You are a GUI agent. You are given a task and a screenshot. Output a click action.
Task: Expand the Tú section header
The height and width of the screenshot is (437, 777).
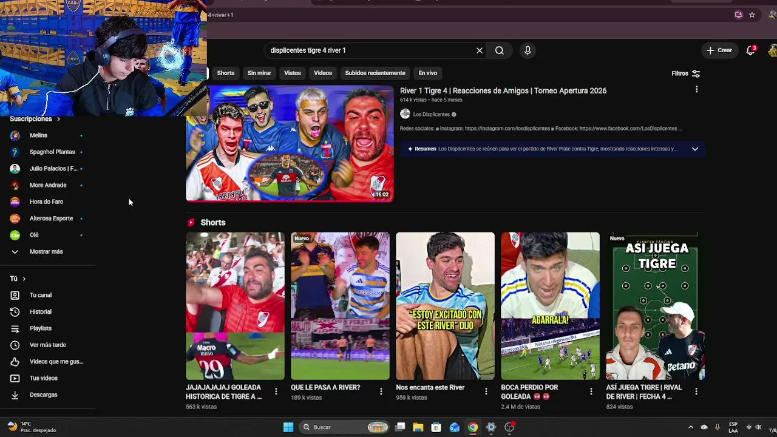click(x=18, y=279)
